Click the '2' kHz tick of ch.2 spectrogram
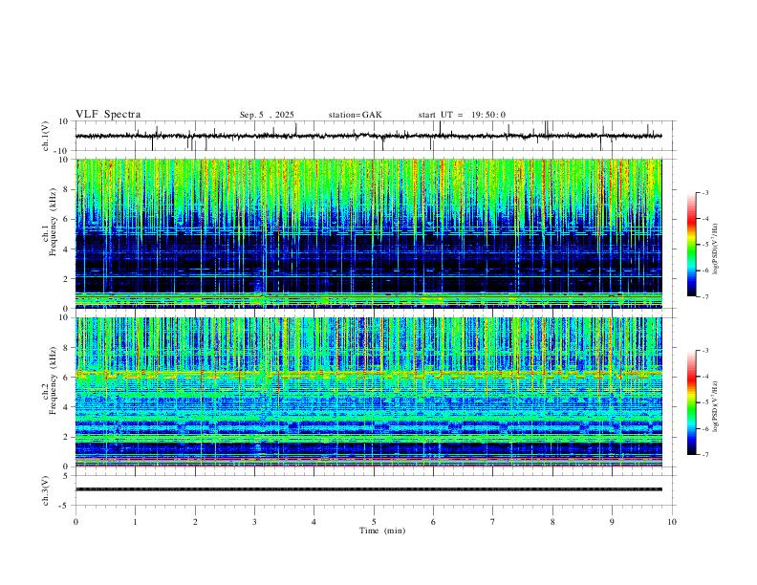The width and height of the screenshot is (757, 585). tap(66, 437)
